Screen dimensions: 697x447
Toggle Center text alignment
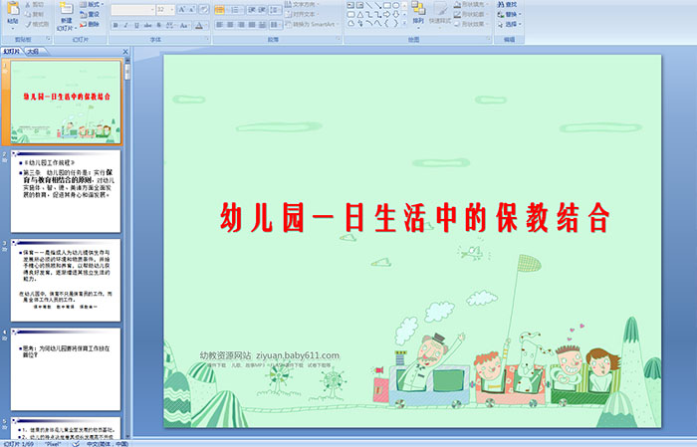click(x=230, y=25)
